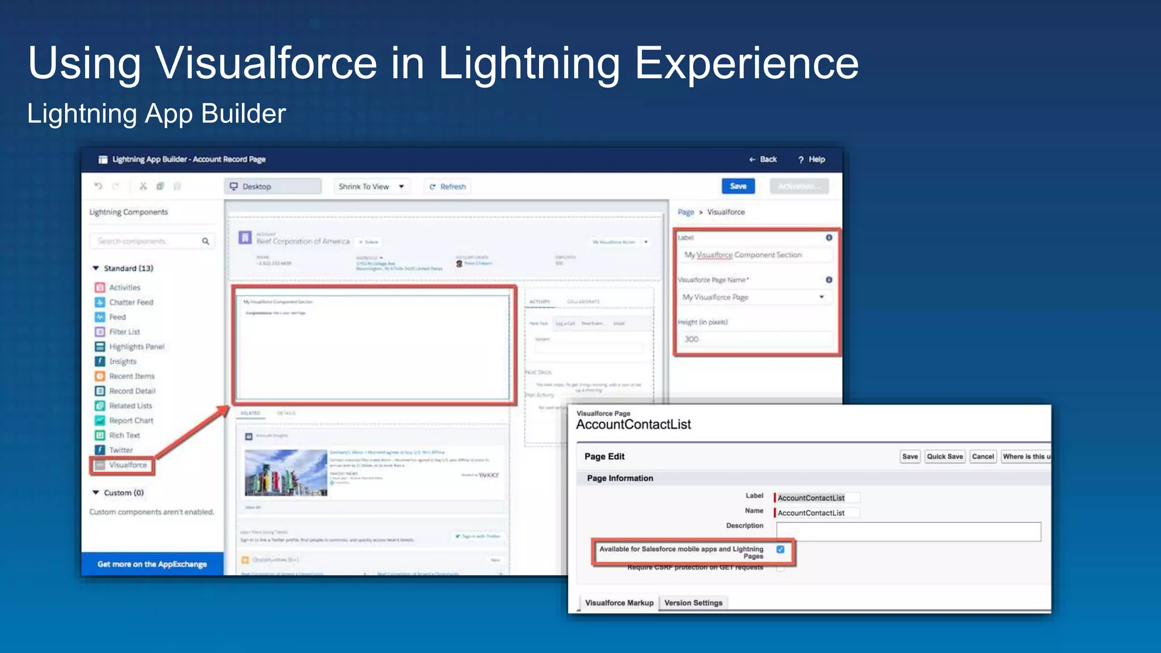
Task: Select the Visualforce component icon
Action: (x=100, y=465)
